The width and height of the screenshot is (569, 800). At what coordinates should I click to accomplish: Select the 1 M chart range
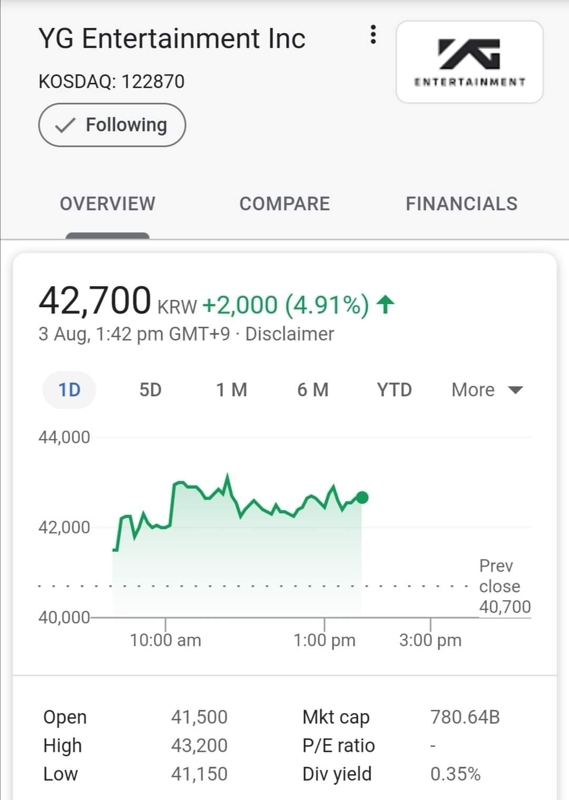point(231,390)
